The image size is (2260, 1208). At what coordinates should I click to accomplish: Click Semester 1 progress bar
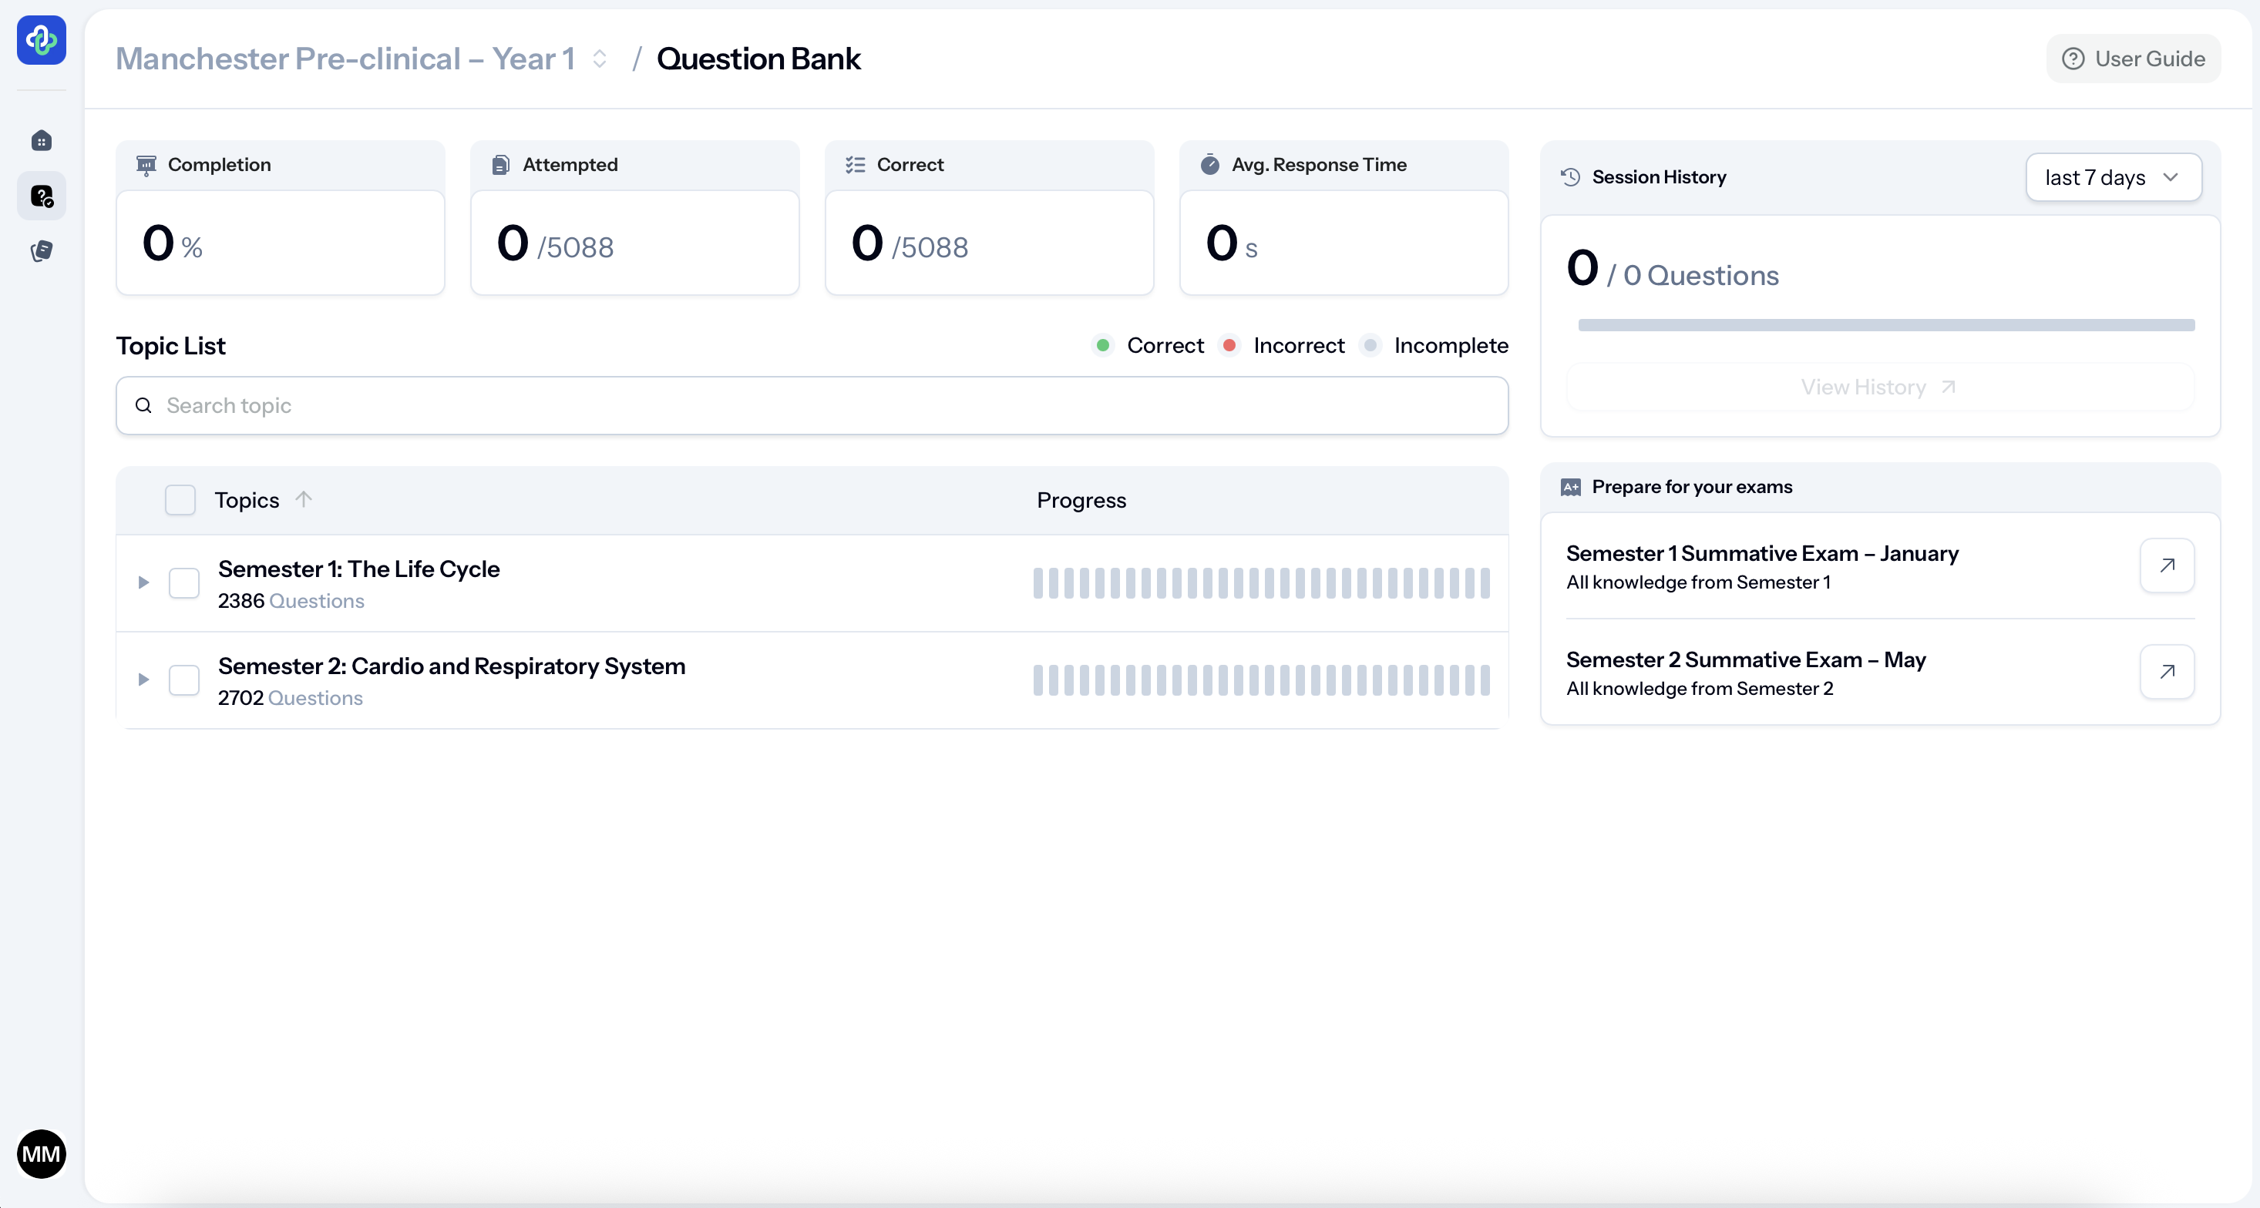tap(1261, 583)
